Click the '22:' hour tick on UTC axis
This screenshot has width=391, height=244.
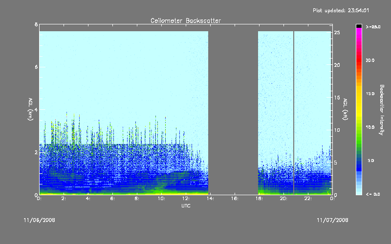[308, 199]
